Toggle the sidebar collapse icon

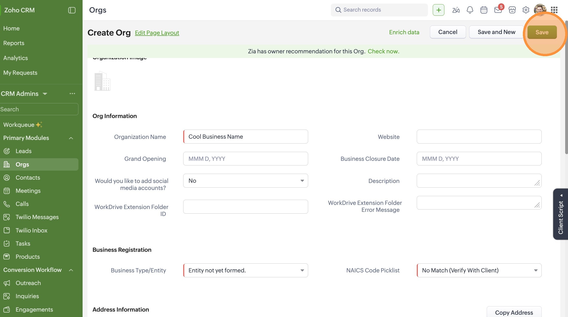point(72,10)
